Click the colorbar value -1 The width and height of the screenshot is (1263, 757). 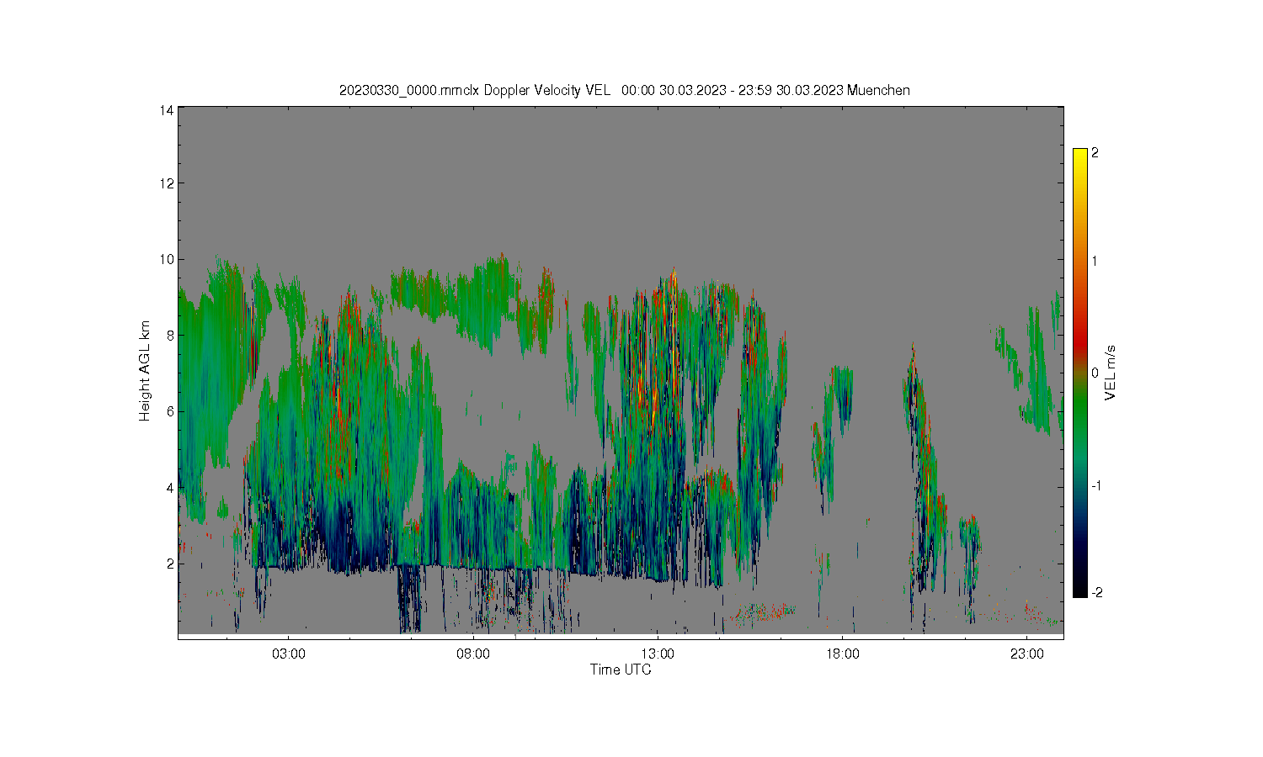[1096, 486]
